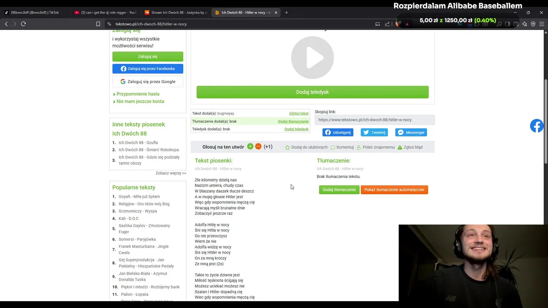Viewport: 548px width, 308px height.
Task: Click the Skopiuj link URL field
Action: pyautogui.click(x=375, y=120)
